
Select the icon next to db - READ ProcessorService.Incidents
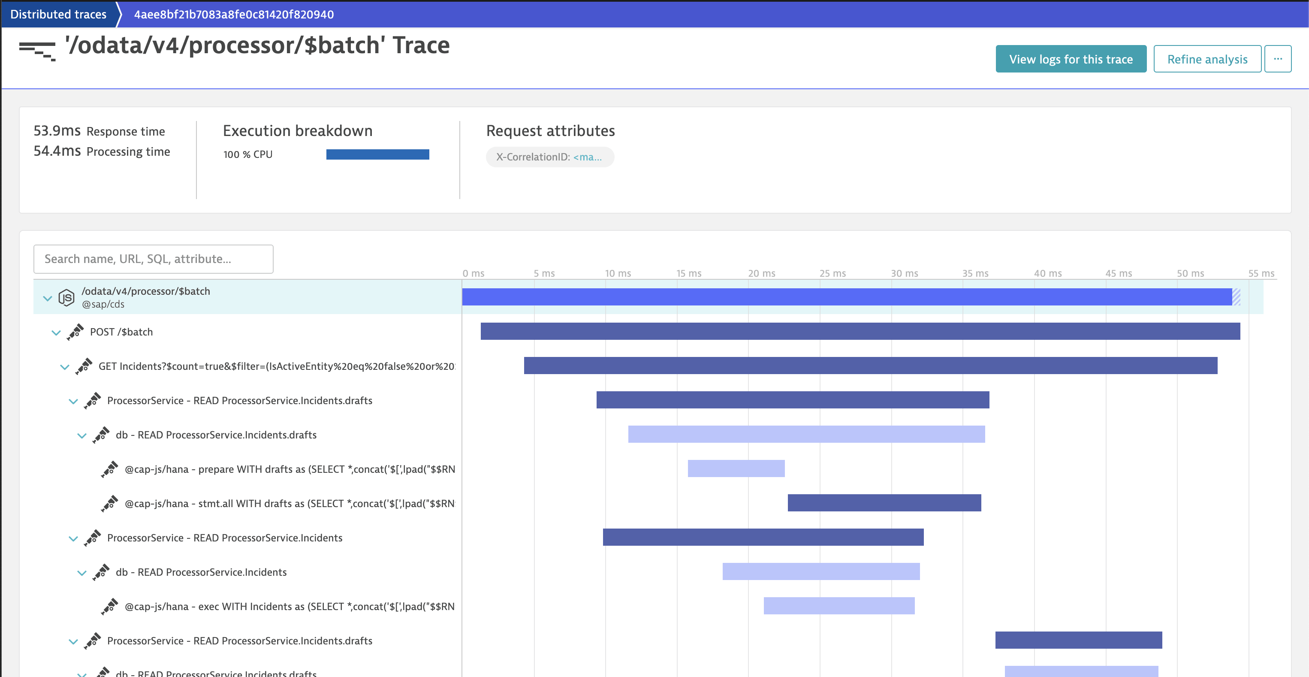point(102,571)
